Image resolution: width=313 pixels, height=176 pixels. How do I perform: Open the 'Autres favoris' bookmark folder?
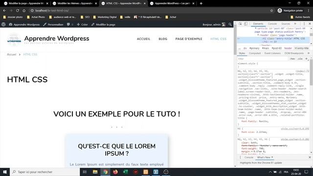click(300, 17)
